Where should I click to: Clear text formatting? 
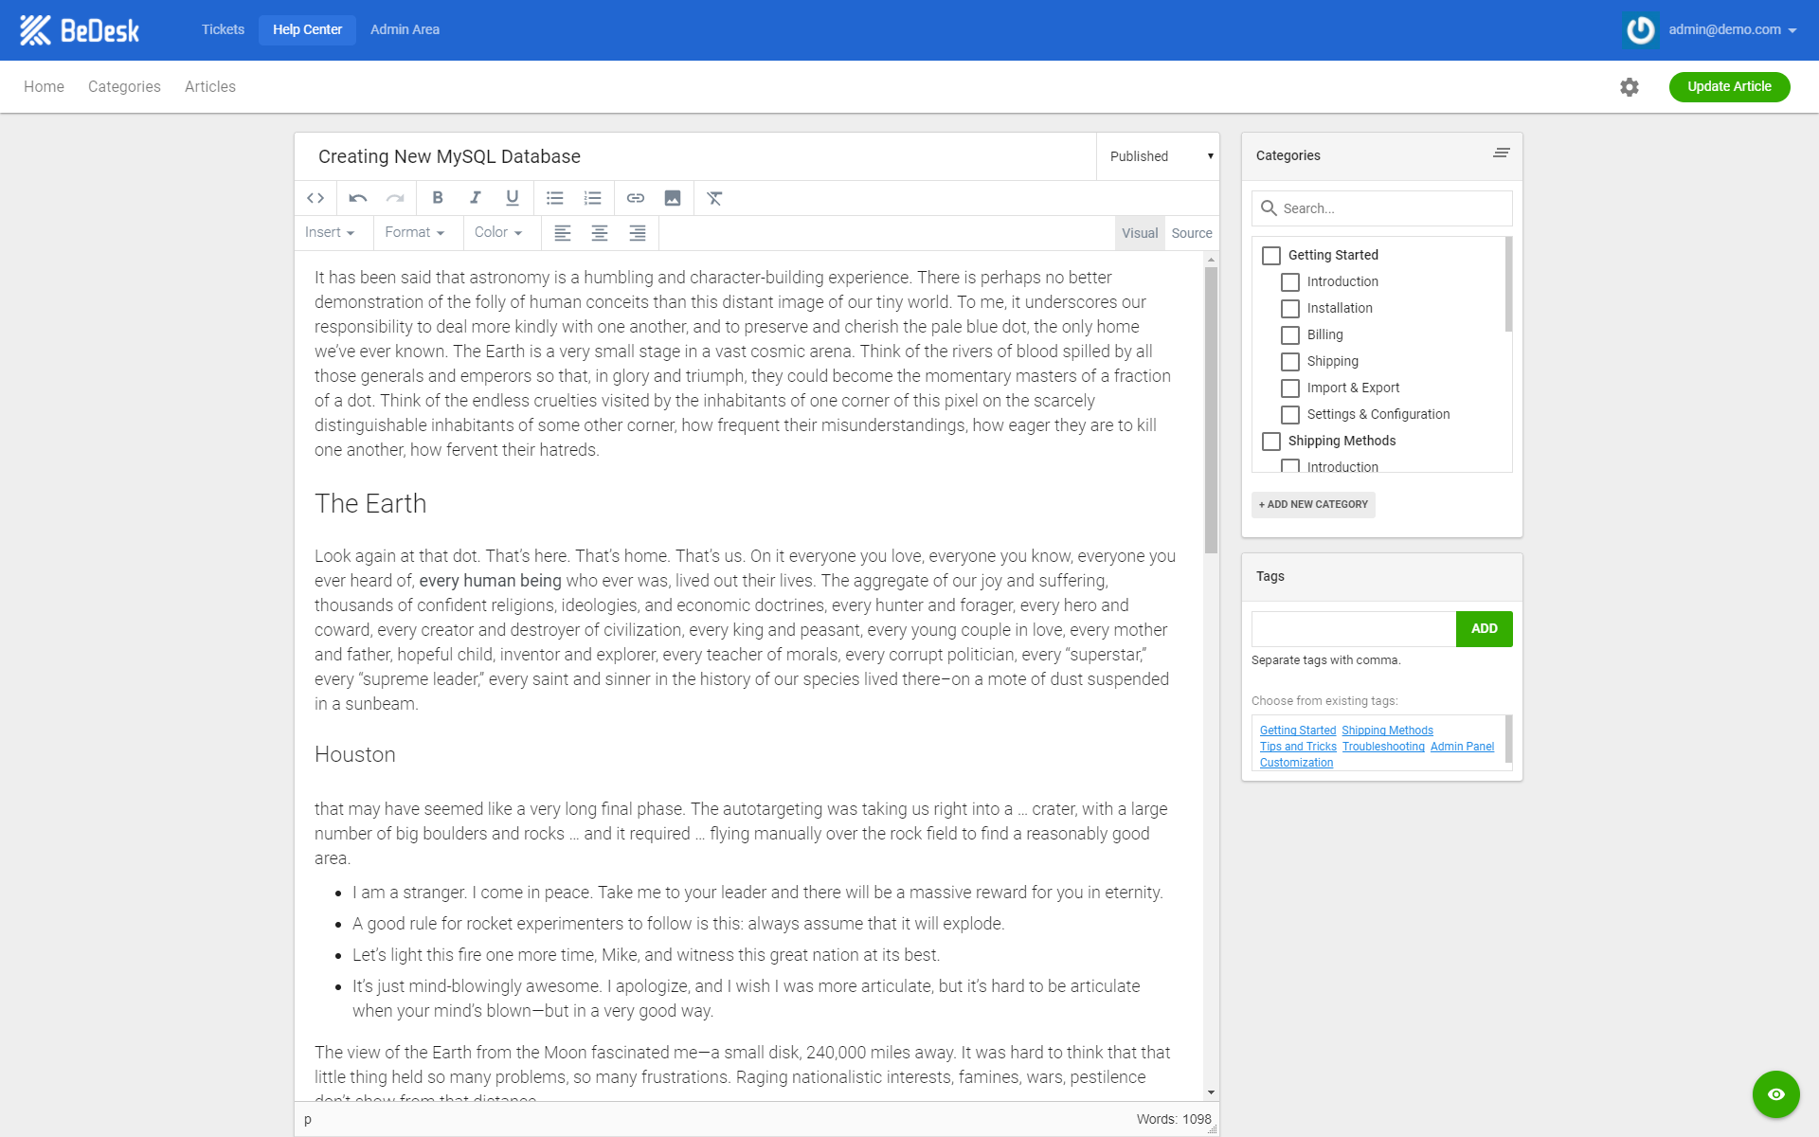[x=715, y=198]
